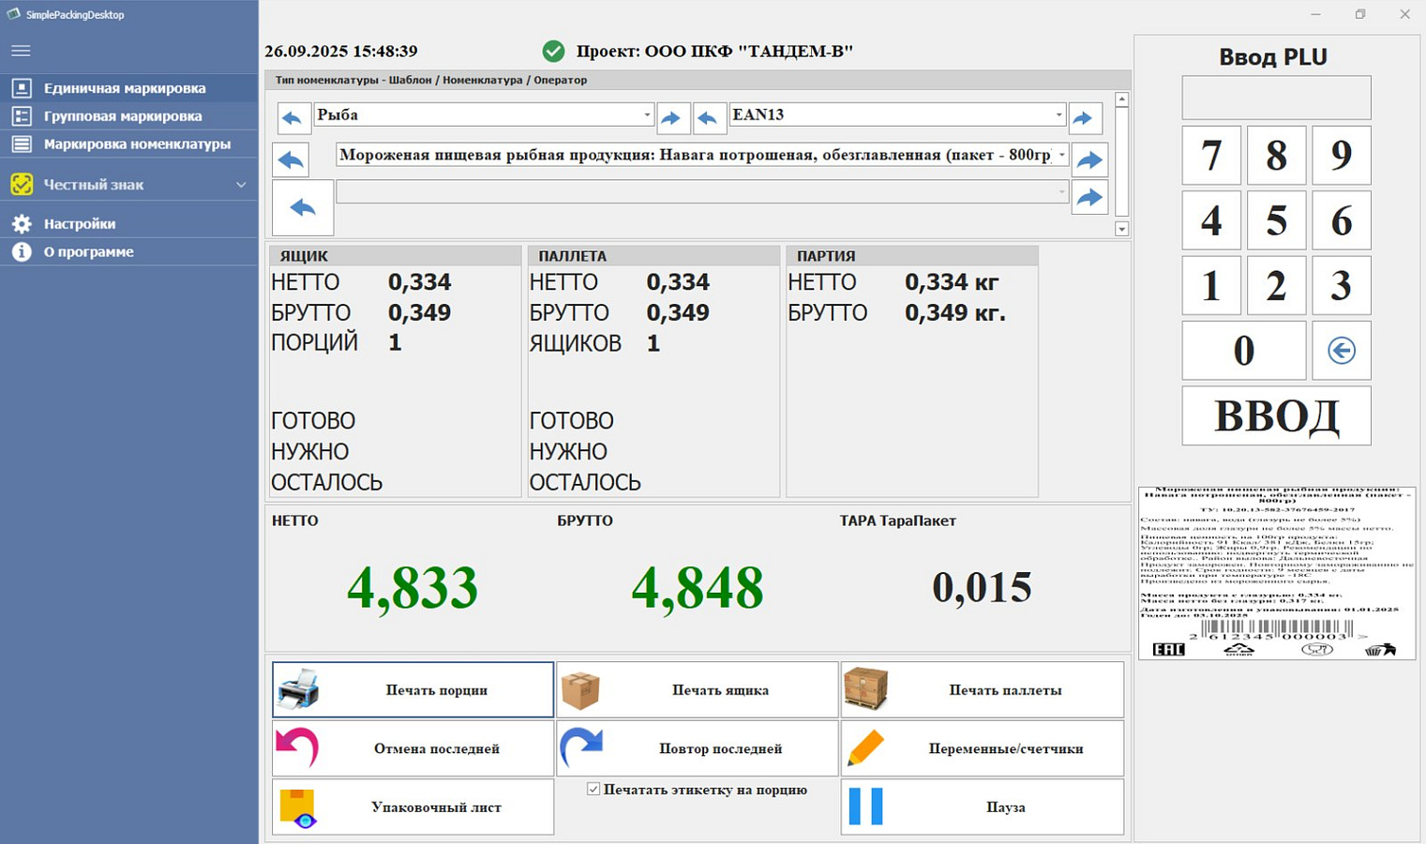Click the next arrow after Рыба dropdown
This screenshot has width=1426, height=844.
[x=671, y=118]
